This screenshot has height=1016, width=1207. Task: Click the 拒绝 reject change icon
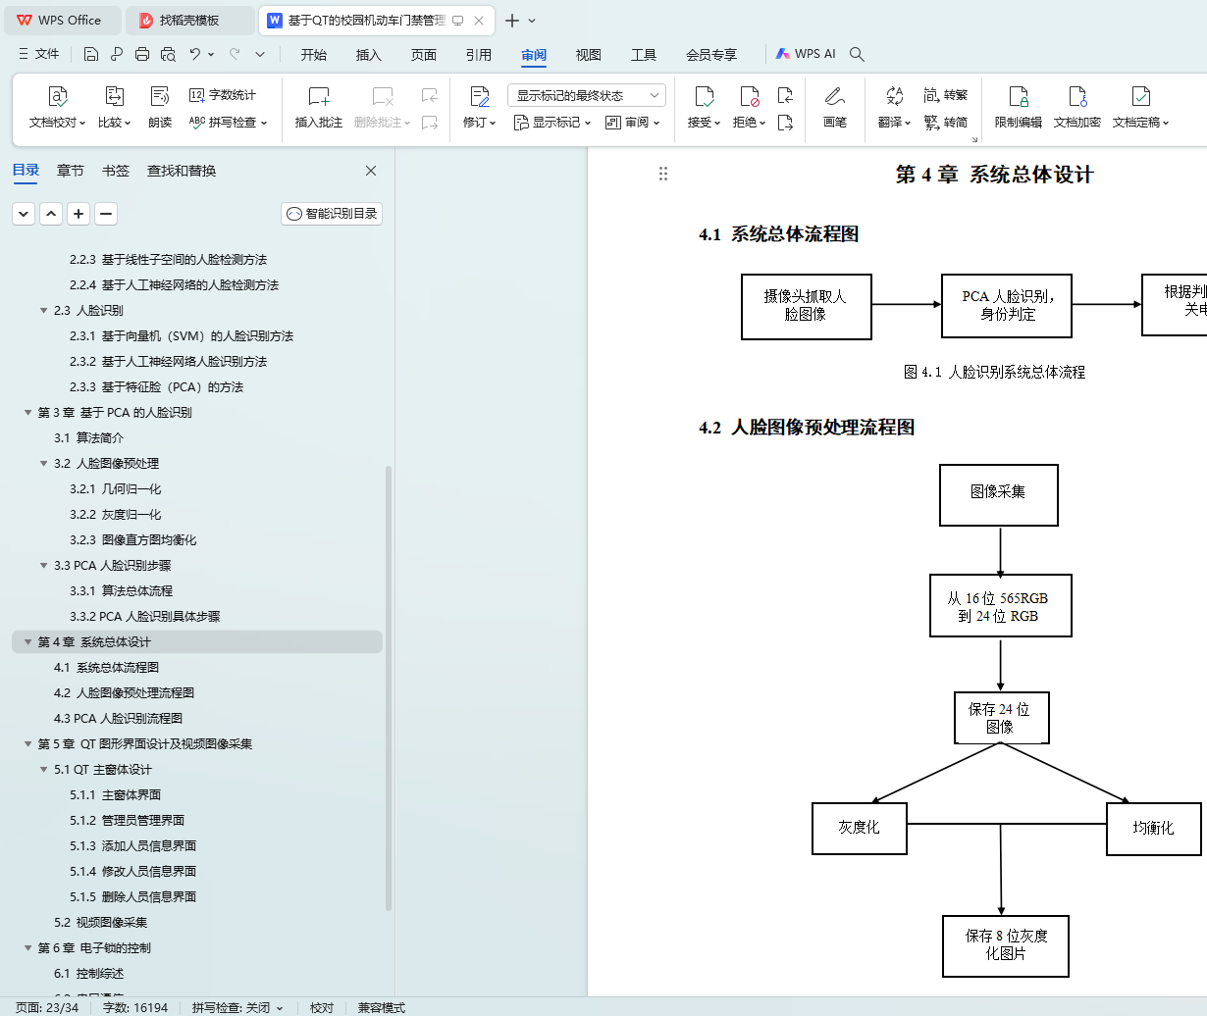point(750,96)
